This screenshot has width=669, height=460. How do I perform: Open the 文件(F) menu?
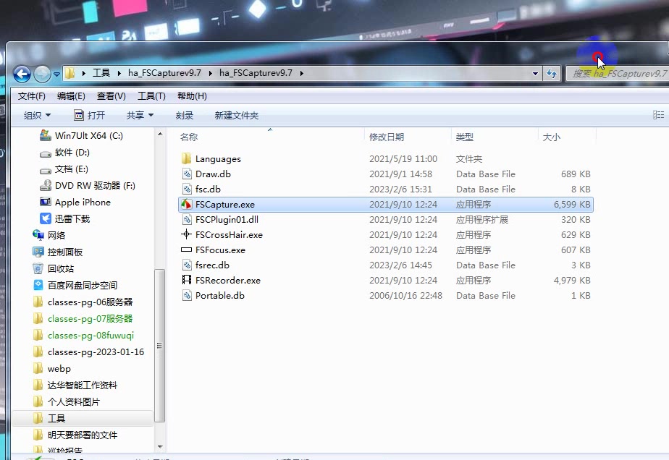point(31,96)
